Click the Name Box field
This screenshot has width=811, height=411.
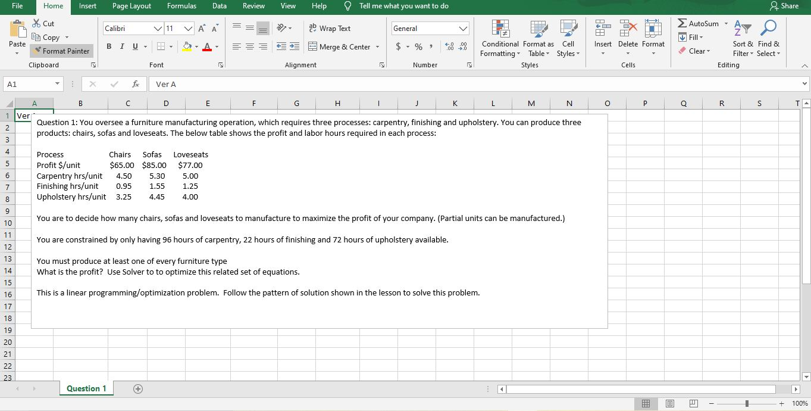tap(29, 83)
